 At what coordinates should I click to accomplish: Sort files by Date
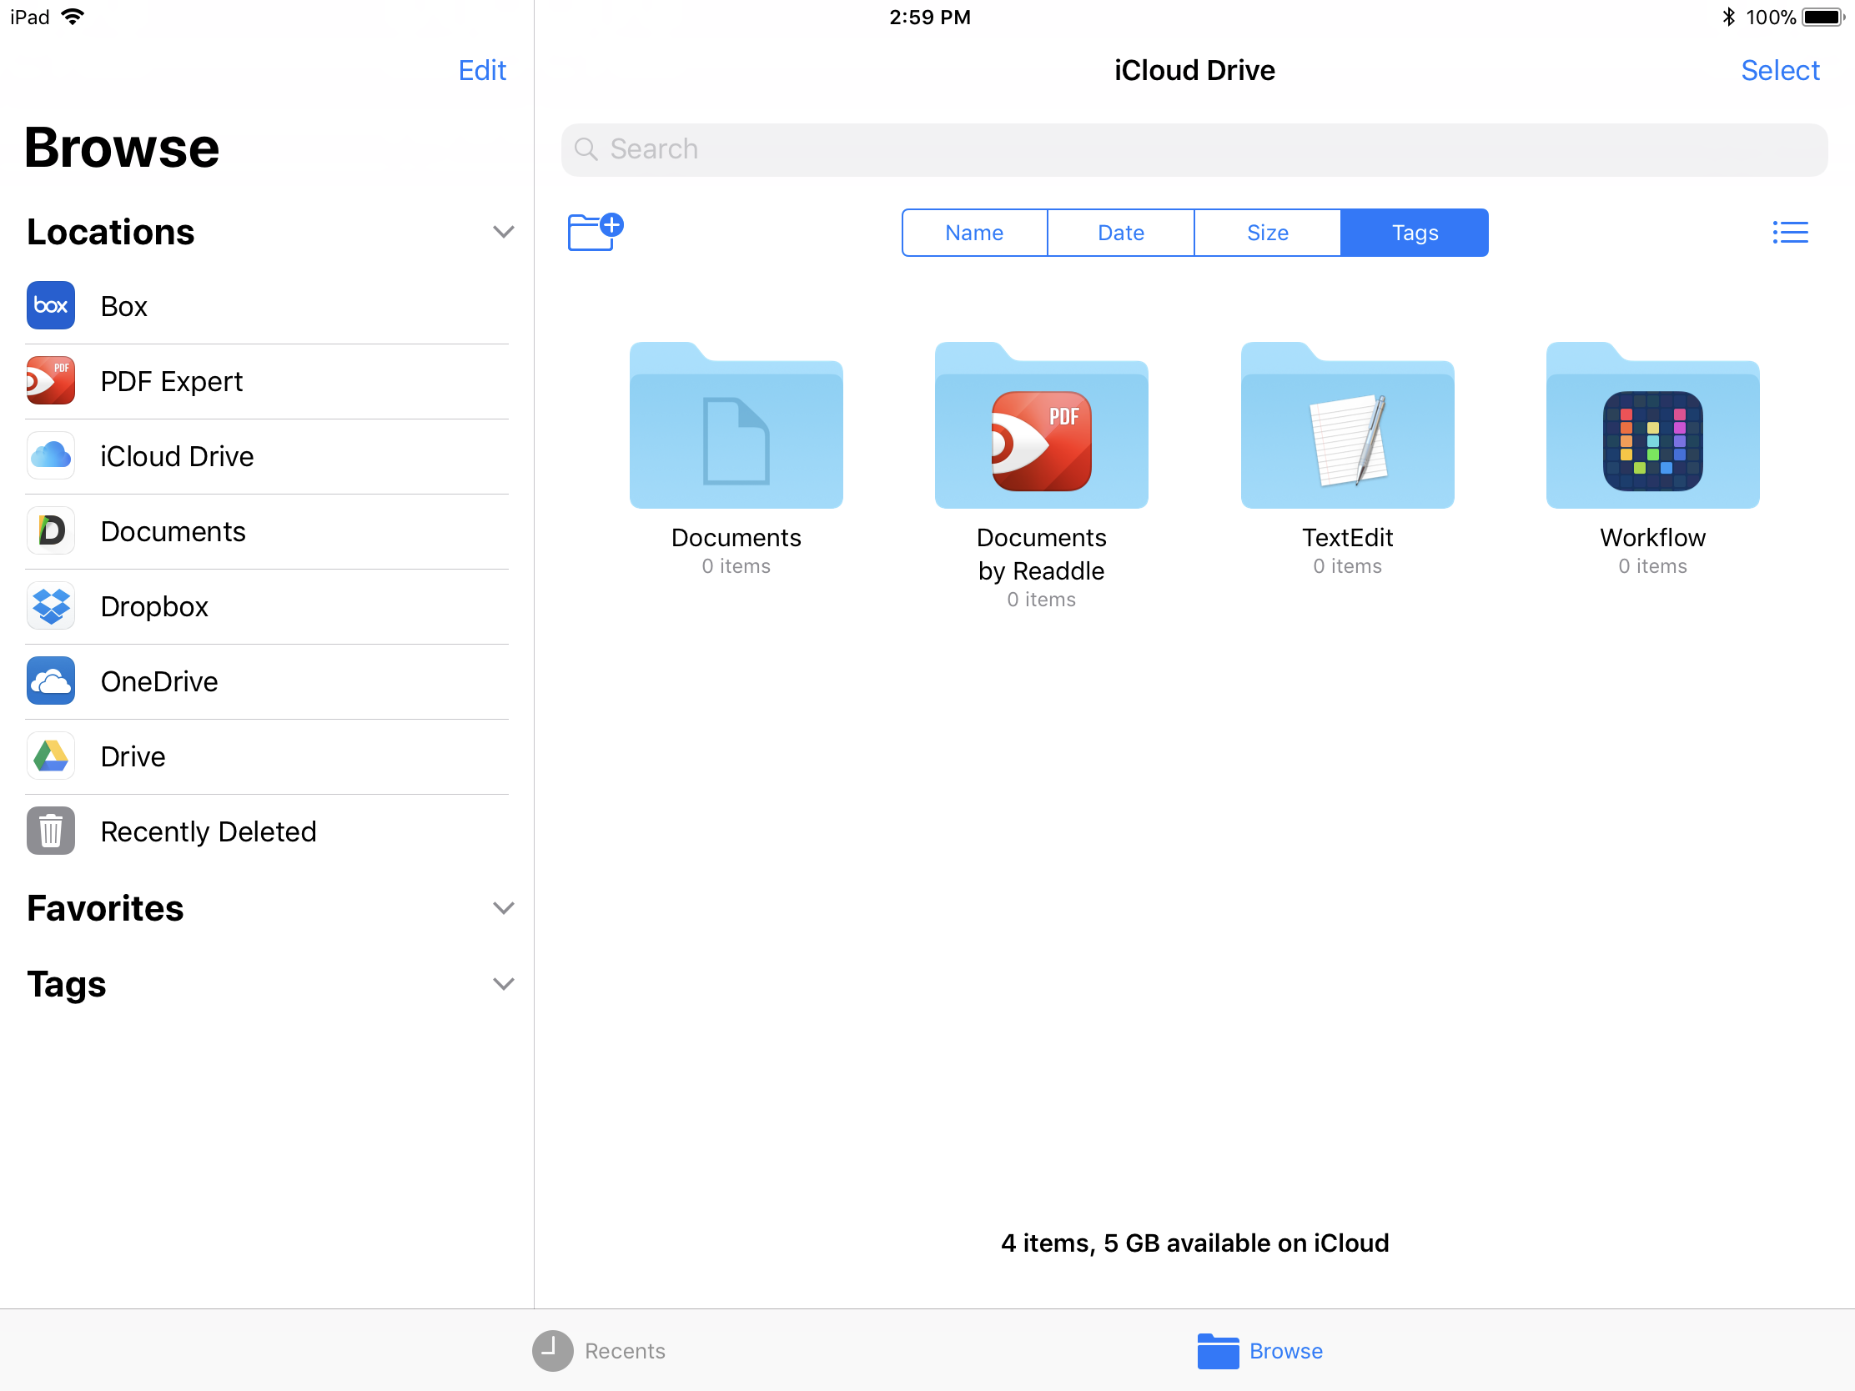[x=1120, y=233]
